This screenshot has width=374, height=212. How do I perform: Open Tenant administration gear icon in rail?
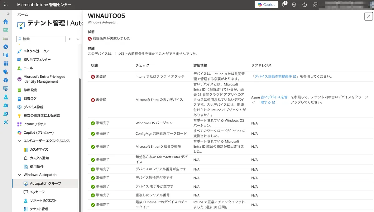tap(6, 114)
